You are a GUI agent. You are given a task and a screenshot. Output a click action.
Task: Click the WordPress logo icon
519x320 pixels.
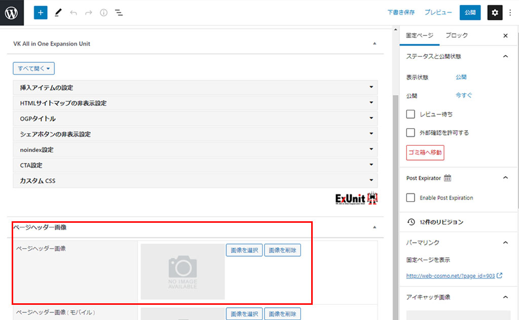(12, 13)
